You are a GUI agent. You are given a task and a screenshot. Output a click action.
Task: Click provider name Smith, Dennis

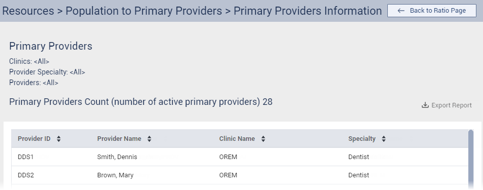click(117, 157)
